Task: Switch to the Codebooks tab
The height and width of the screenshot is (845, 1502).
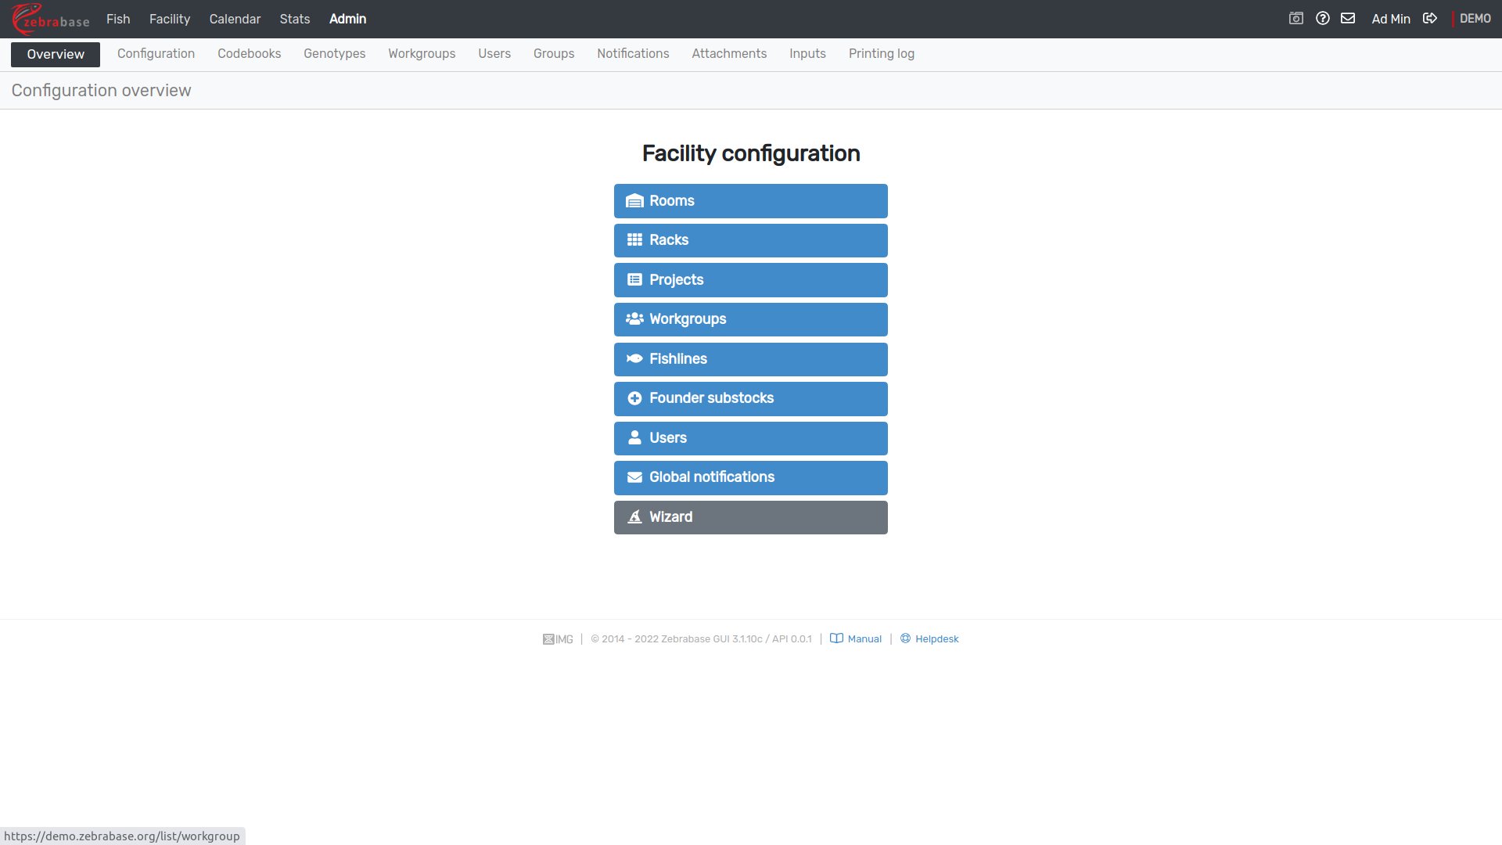Action: 249,54
